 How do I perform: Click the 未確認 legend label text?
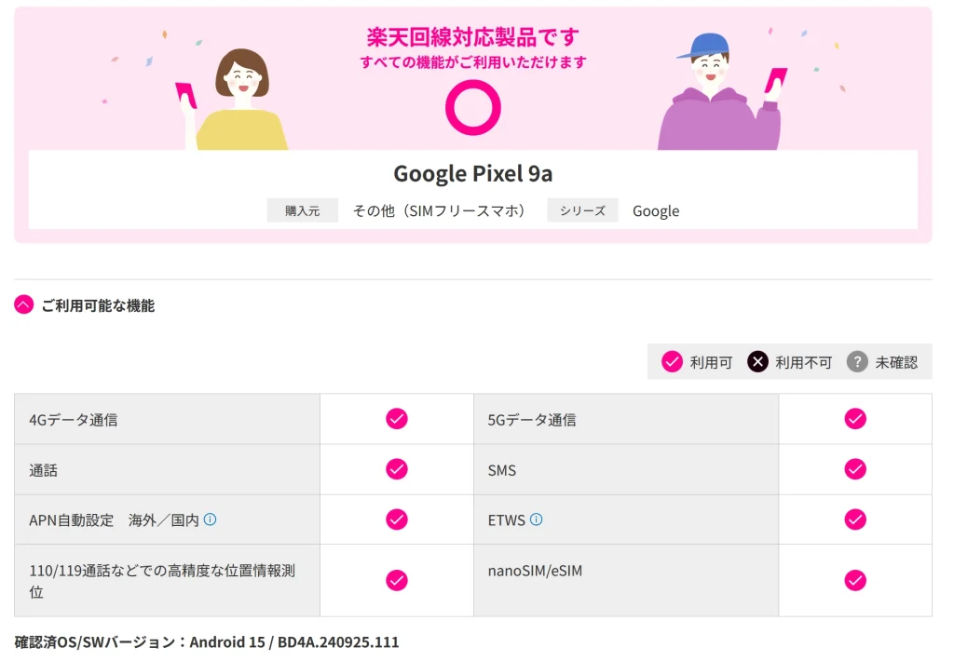pyautogui.click(x=896, y=362)
